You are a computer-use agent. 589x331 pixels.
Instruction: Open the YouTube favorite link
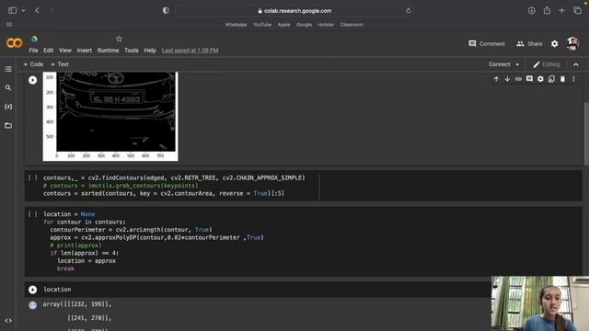[262, 25]
